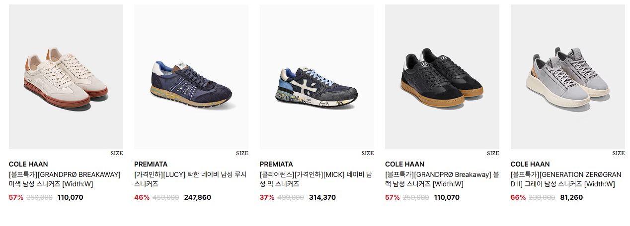Image resolution: width=630 pixels, height=226 pixels.
Task: Open the PREMIATA brand link above the LUCY title
Action: coord(151,164)
